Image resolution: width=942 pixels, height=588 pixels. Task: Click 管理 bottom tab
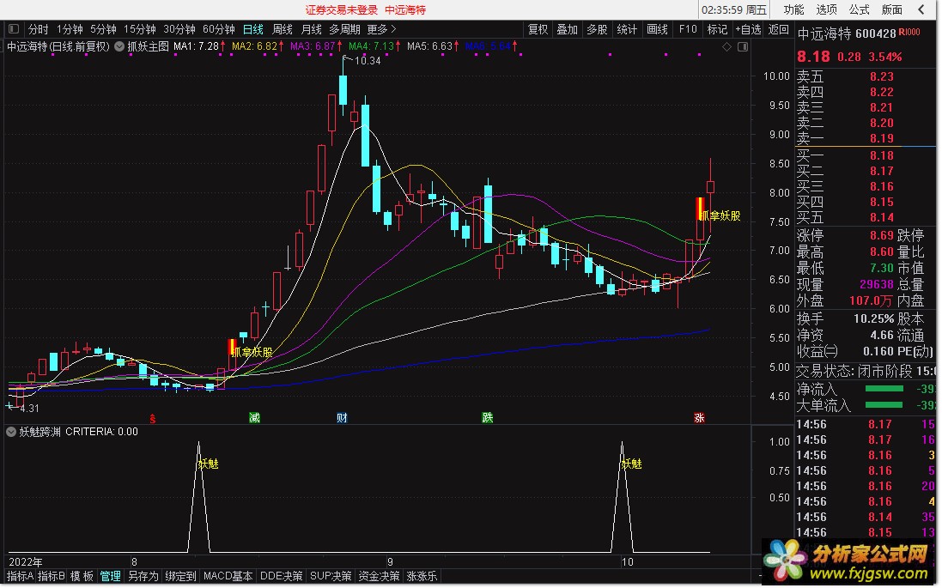(110, 576)
